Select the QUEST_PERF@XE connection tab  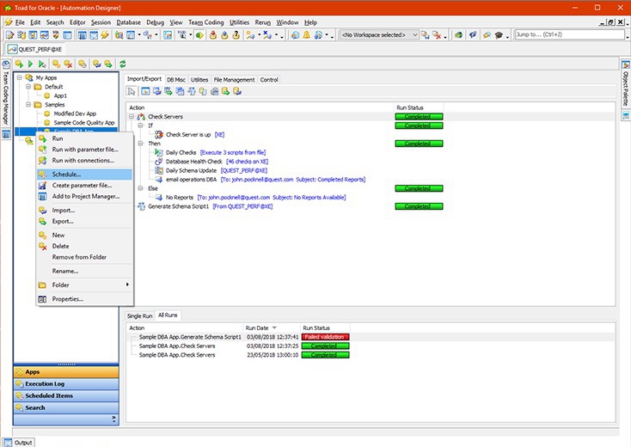click(35, 49)
